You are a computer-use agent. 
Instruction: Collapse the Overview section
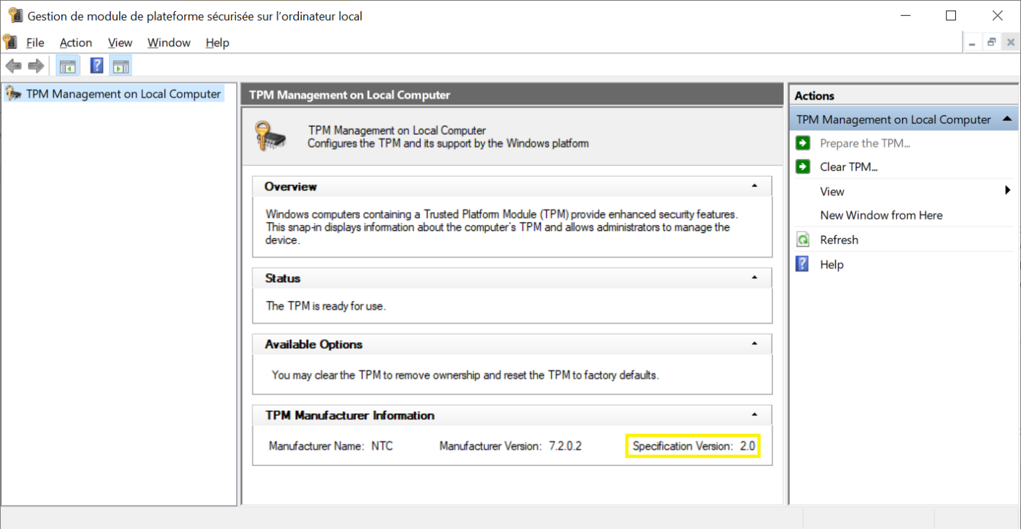coord(754,186)
